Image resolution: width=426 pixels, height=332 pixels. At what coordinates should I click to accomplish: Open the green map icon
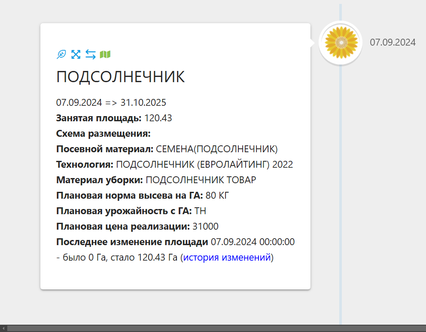pos(105,55)
